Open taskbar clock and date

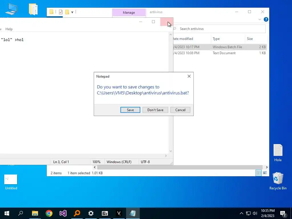pyautogui.click(x=267, y=213)
